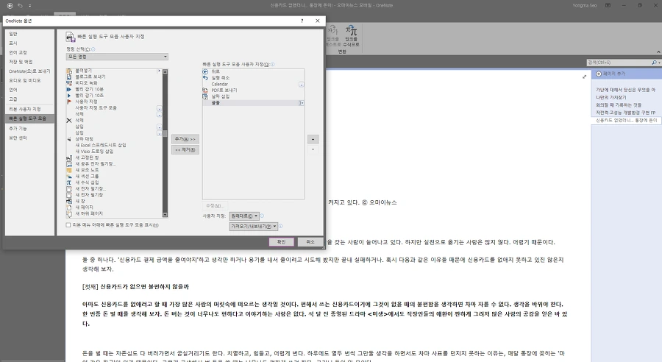This screenshot has height=362, width=662.
Task: Switch to 표시 options category
Action: pyautogui.click(x=30, y=43)
